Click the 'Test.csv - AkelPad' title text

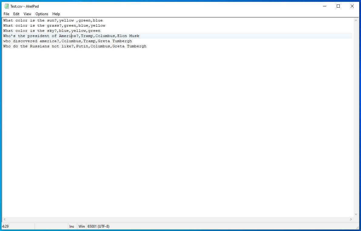click(25, 6)
